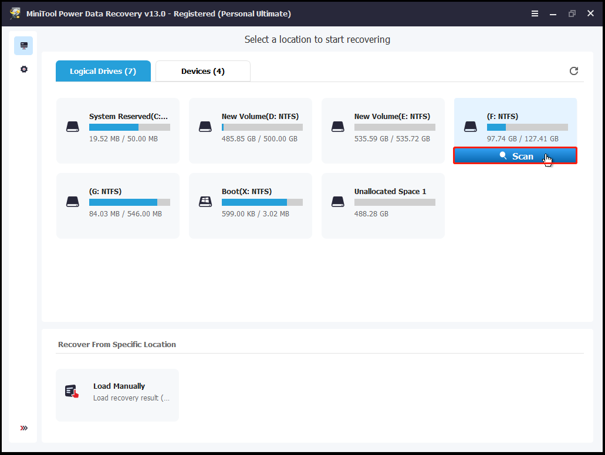The height and width of the screenshot is (455, 605).
Task: Select the (G: NTFS) drive label
Action: (x=106, y=192)
